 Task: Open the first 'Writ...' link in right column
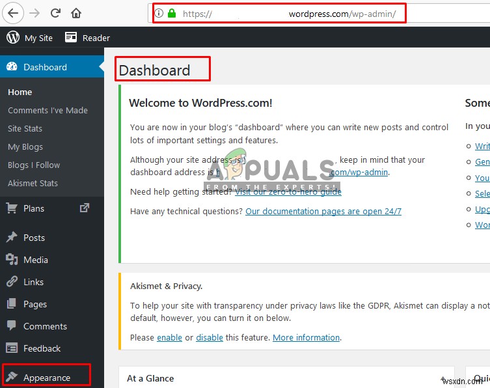click(482, 146)
